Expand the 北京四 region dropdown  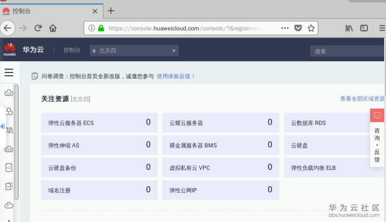(134, 50)
